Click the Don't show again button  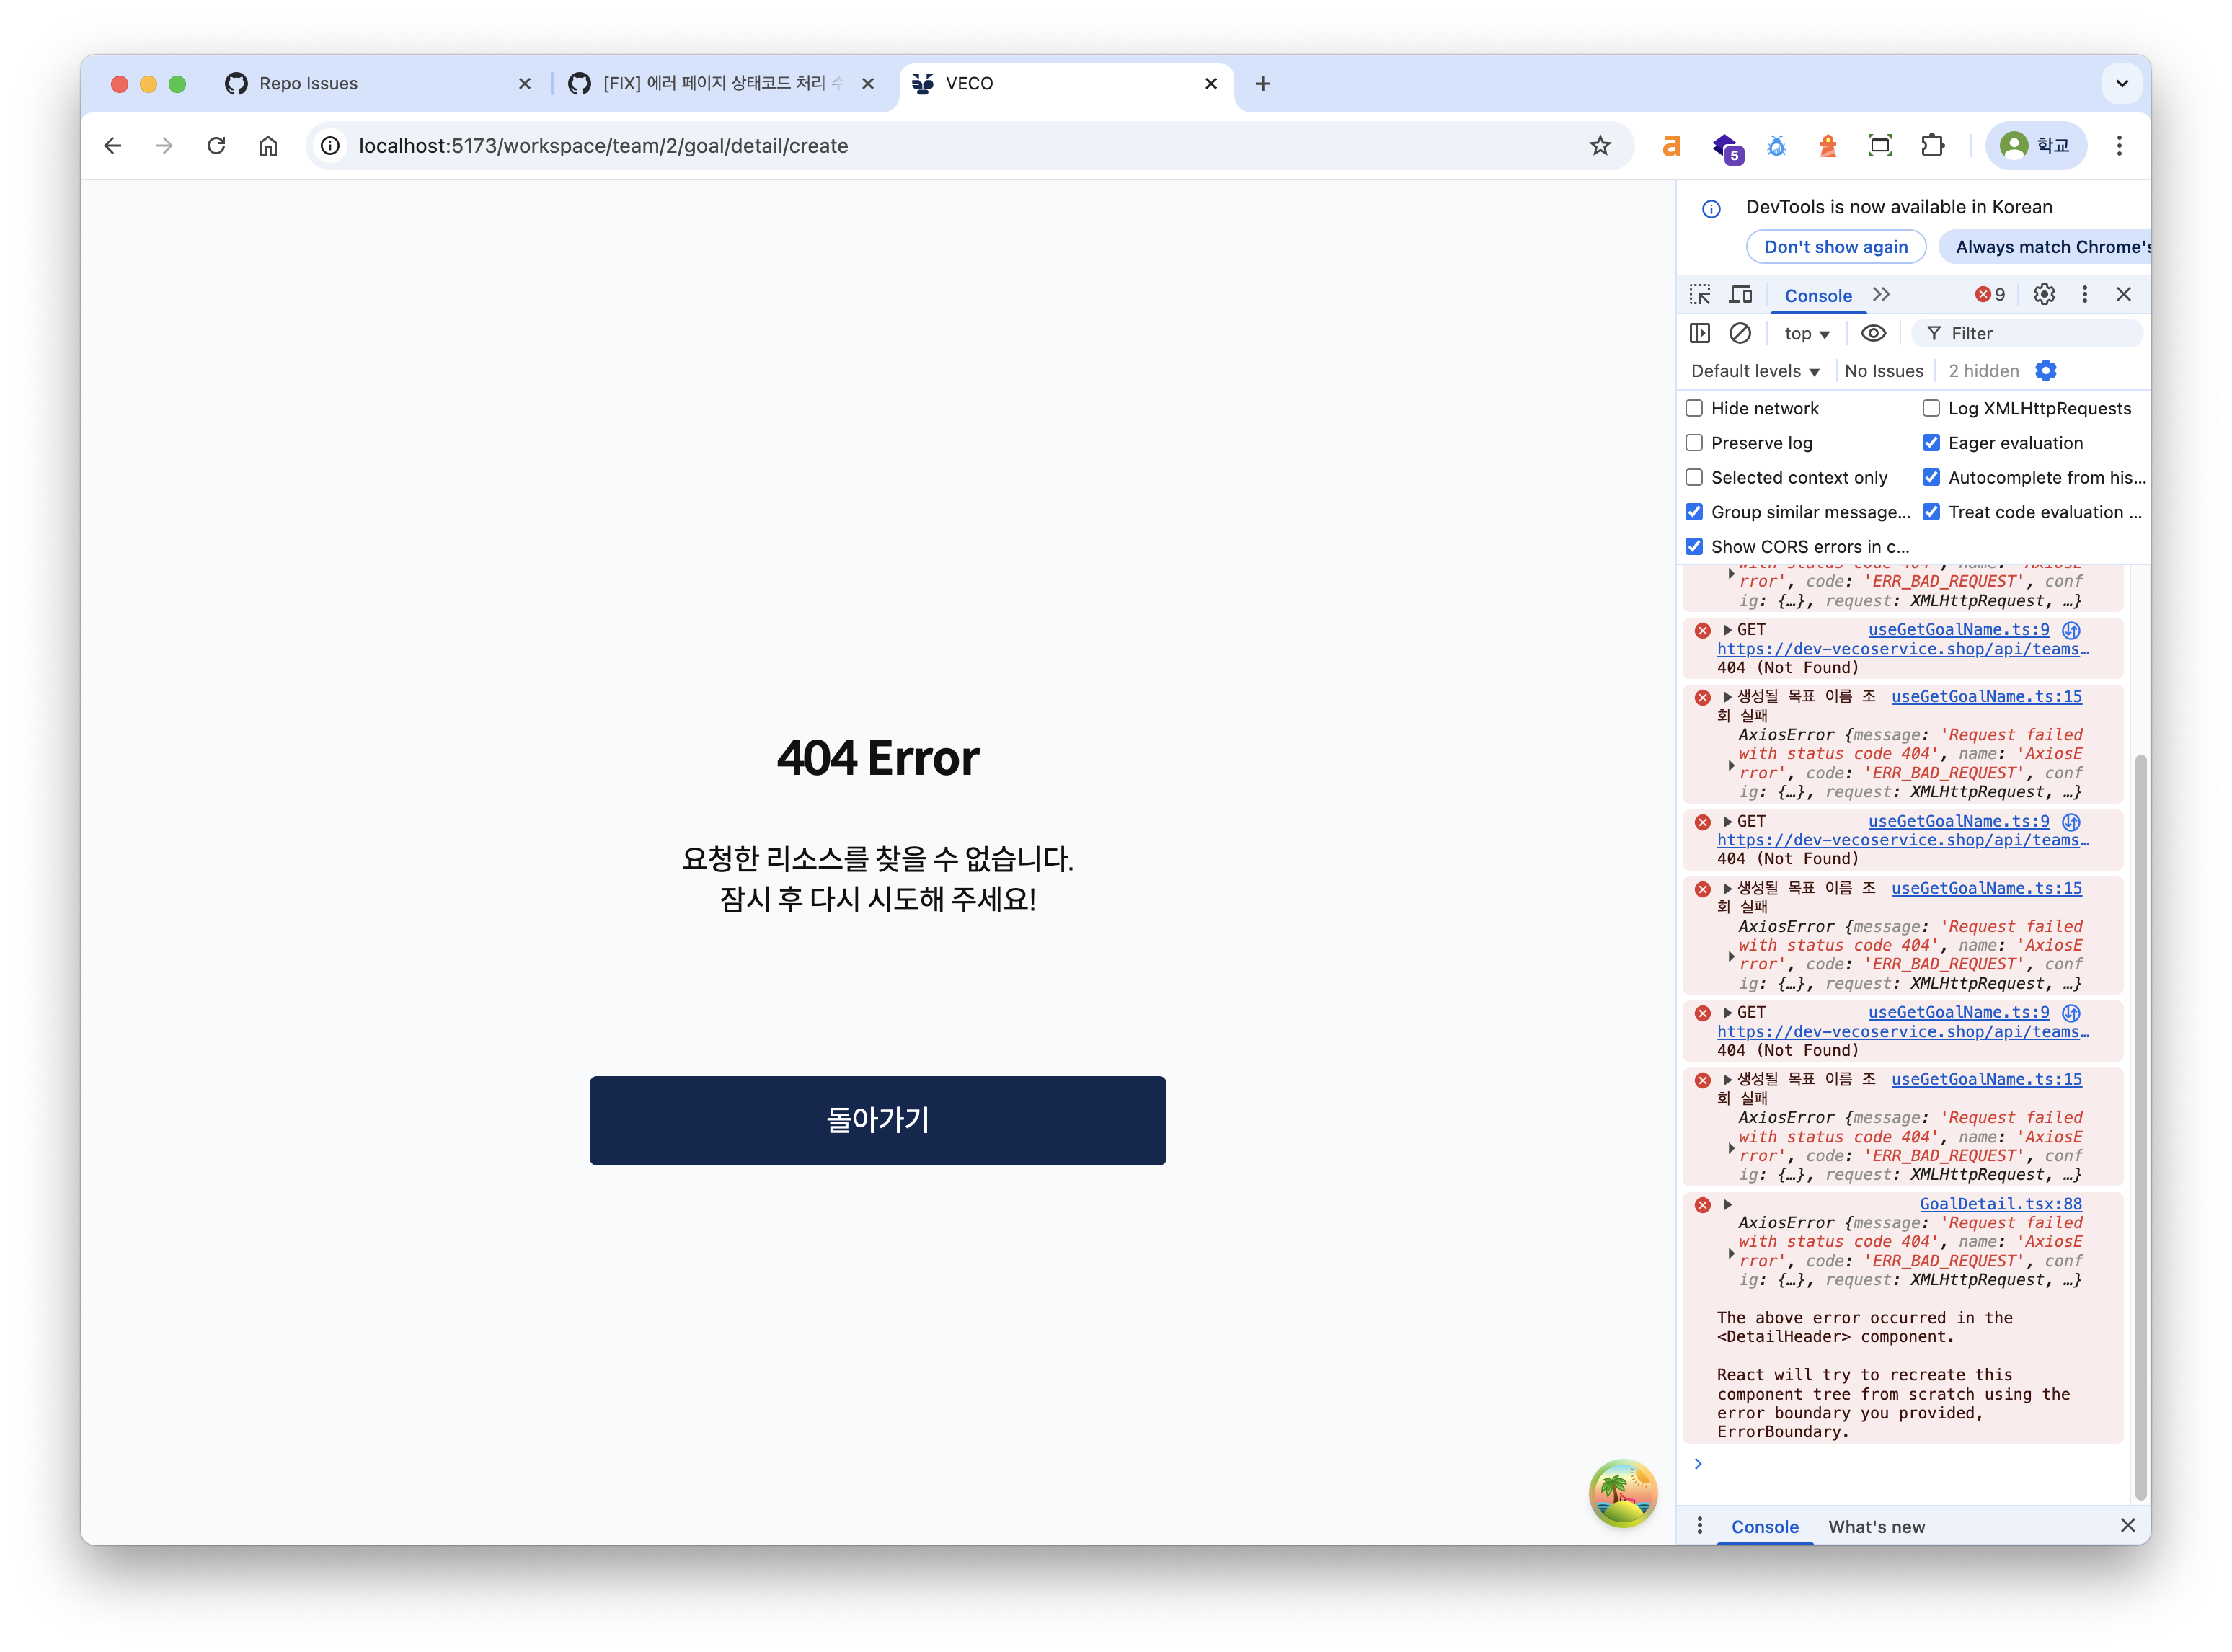tap(1835, 247)
